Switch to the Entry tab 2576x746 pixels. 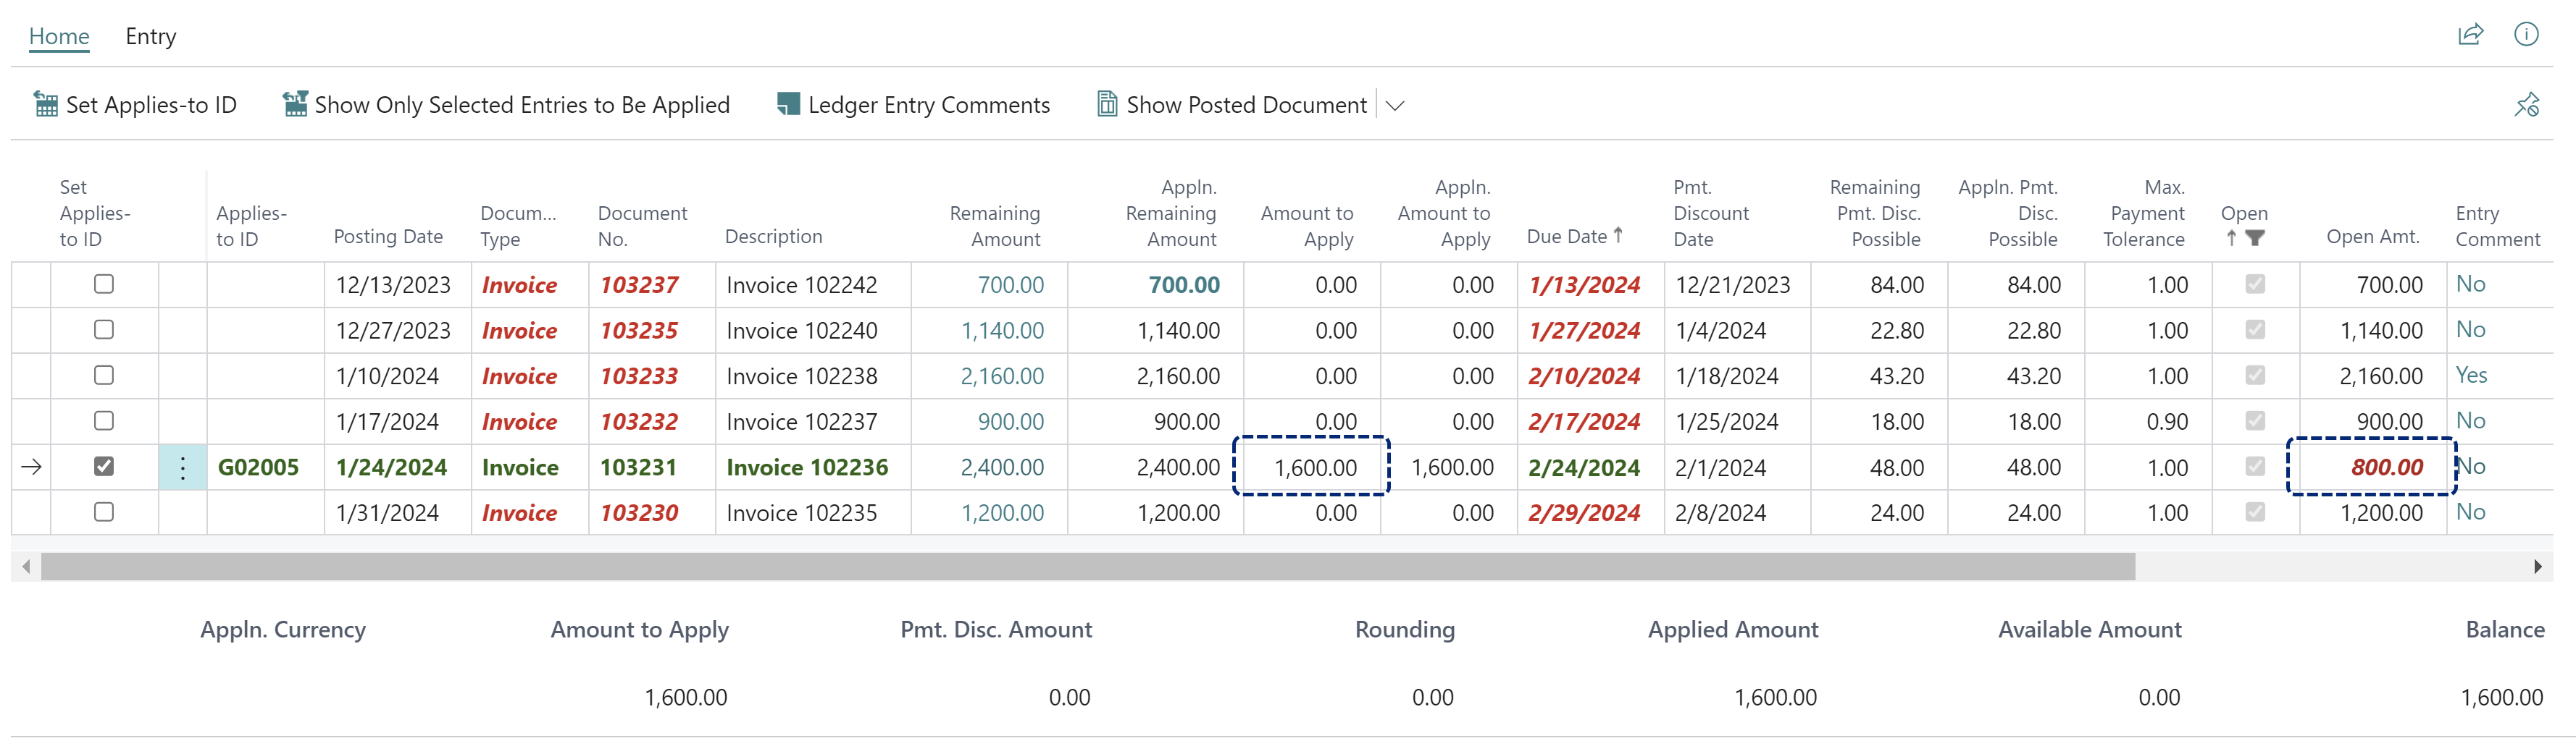[x=151, y=36]
